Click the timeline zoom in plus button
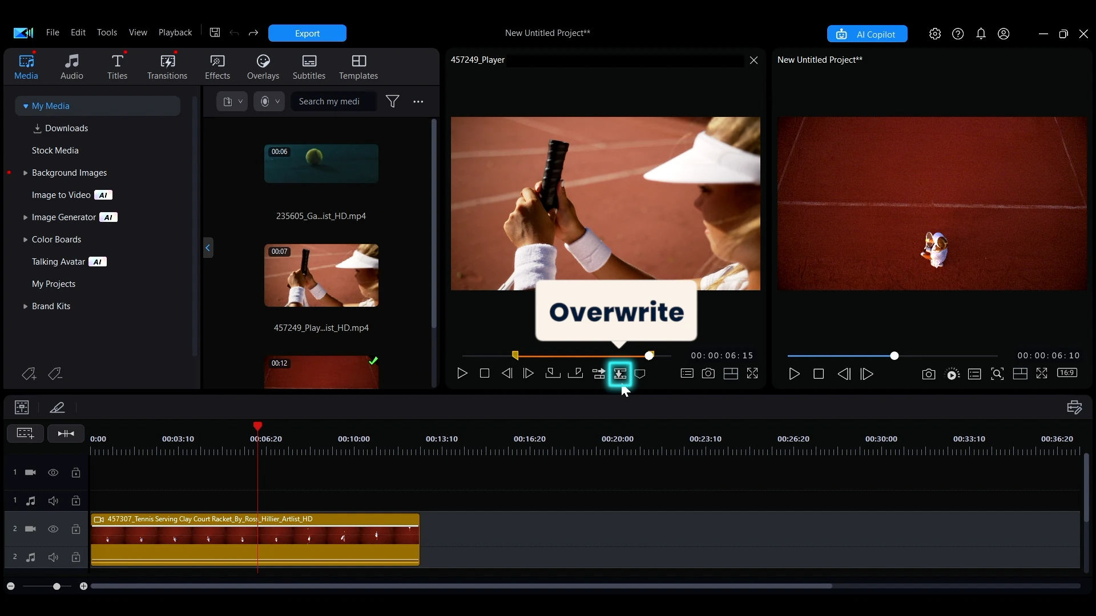This screenshot has height=616, width=1096. [84, 586]
